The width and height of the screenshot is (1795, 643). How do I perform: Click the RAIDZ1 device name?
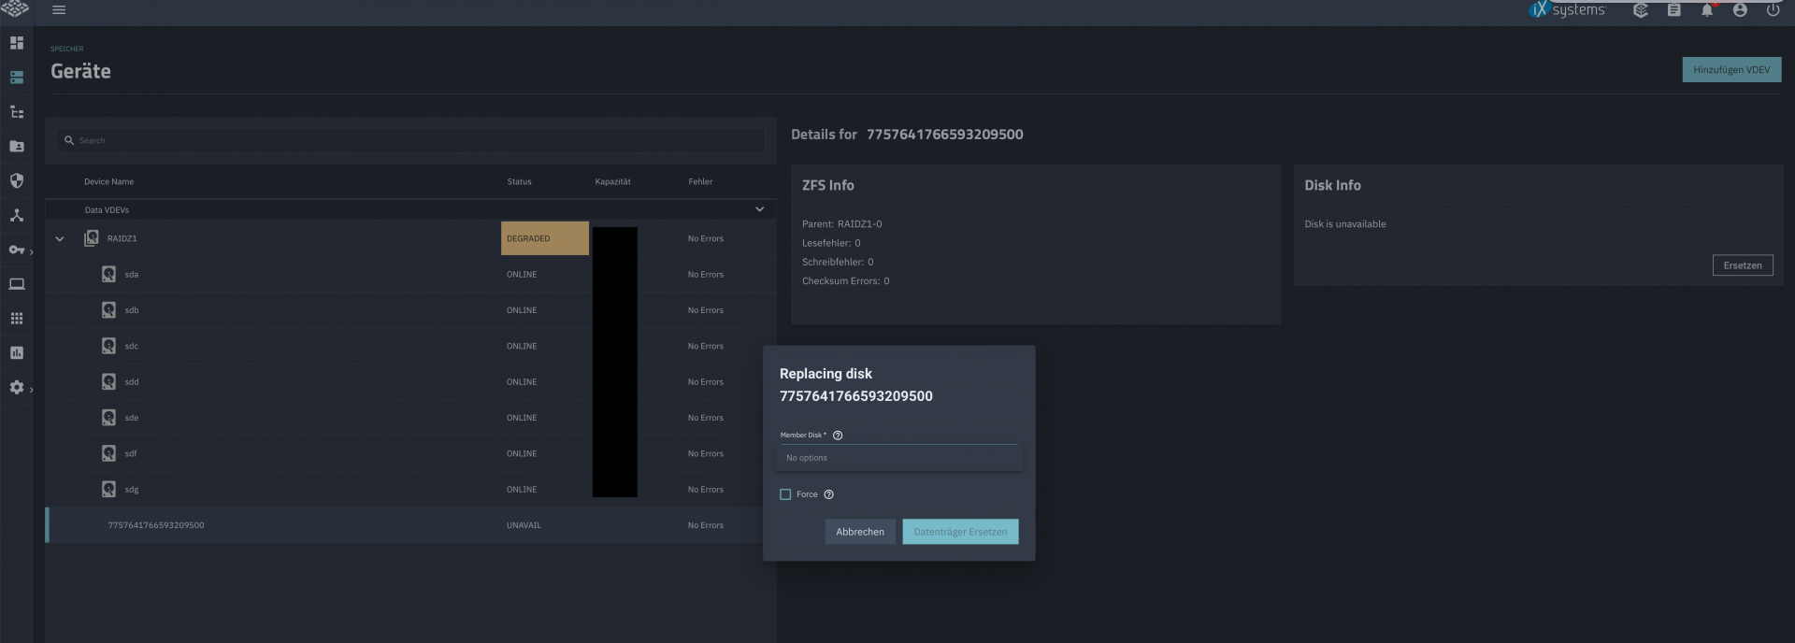pos(122,238)
